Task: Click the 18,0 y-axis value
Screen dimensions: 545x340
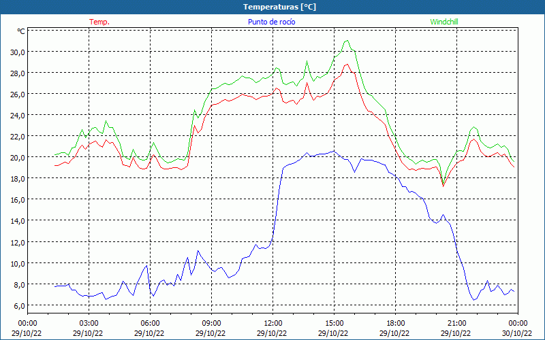Action: coord(18,179)
